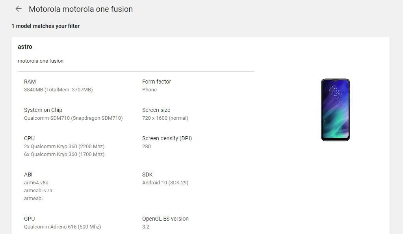Click the RAM specification label
This screenshot has width=403, height=234.
(30, 82)
